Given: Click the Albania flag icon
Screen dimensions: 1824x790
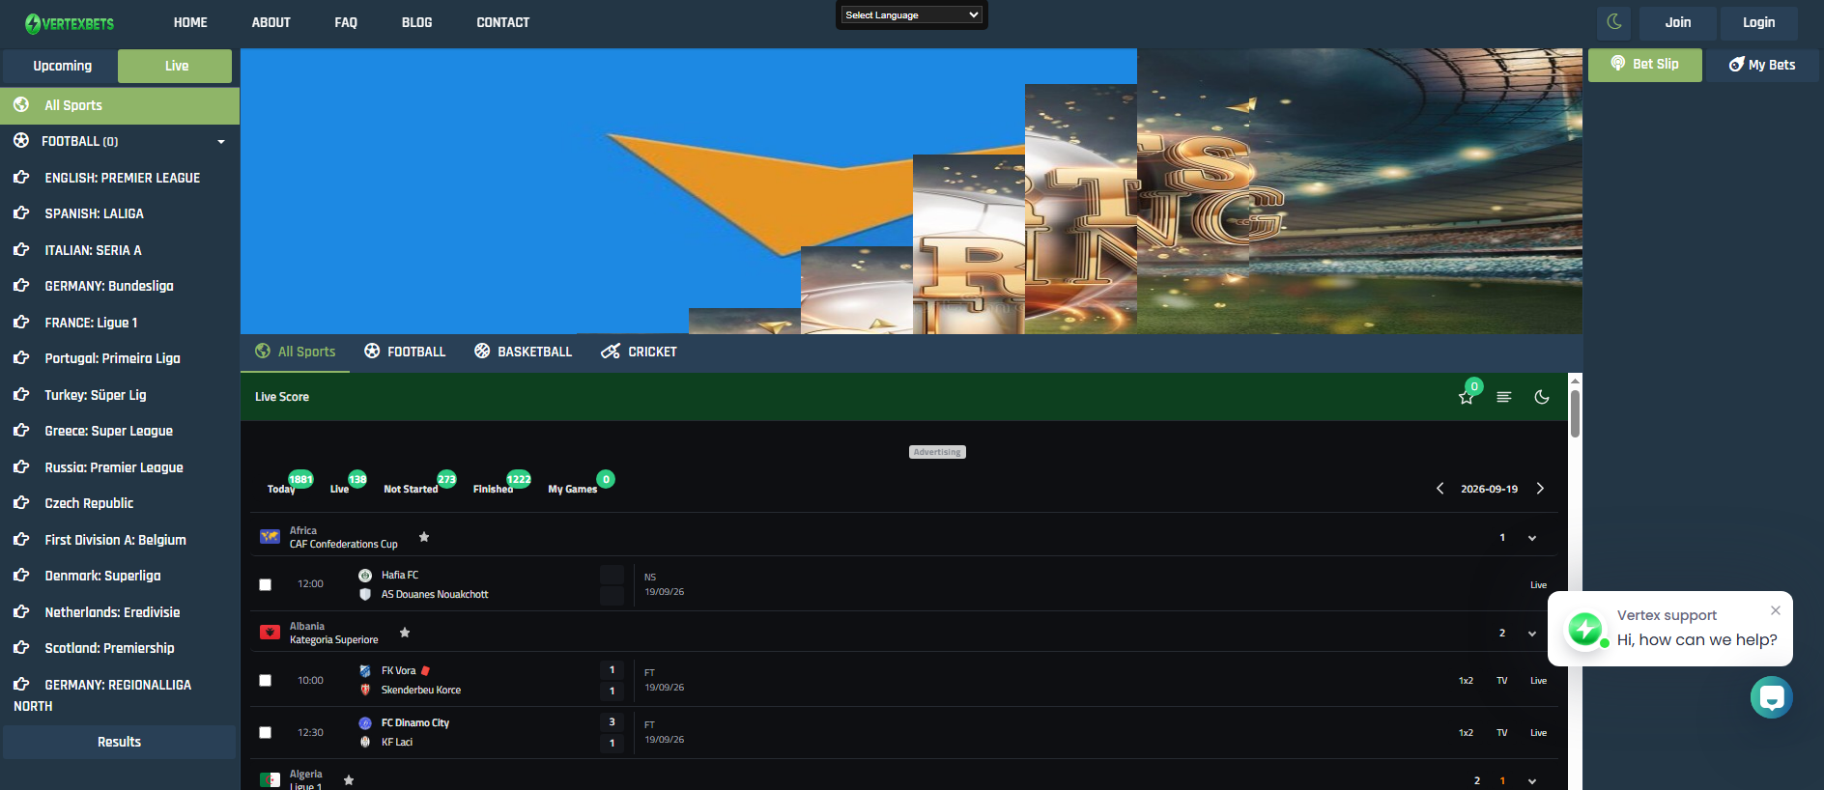Looking at the screenshot, I should pyautogui.click(x=270, y=633).
